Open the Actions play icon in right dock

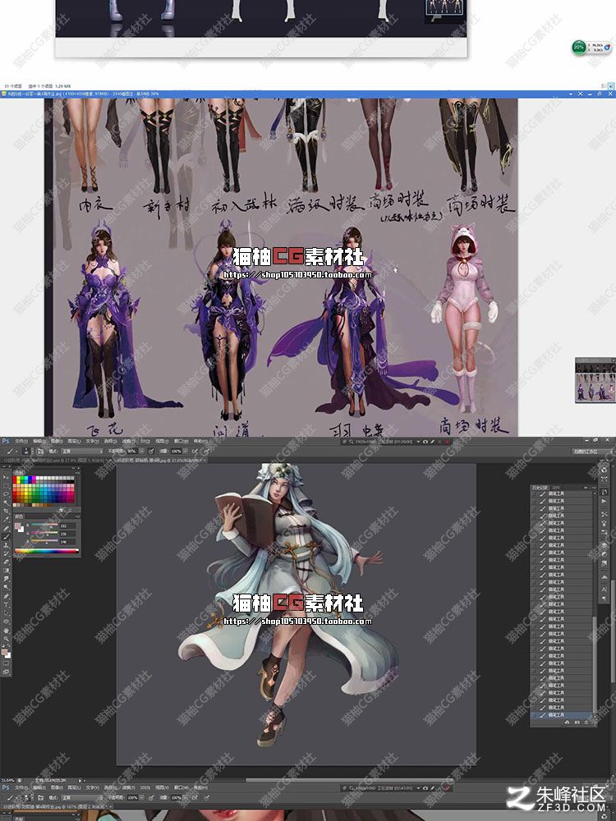click(x=605, y=501)
